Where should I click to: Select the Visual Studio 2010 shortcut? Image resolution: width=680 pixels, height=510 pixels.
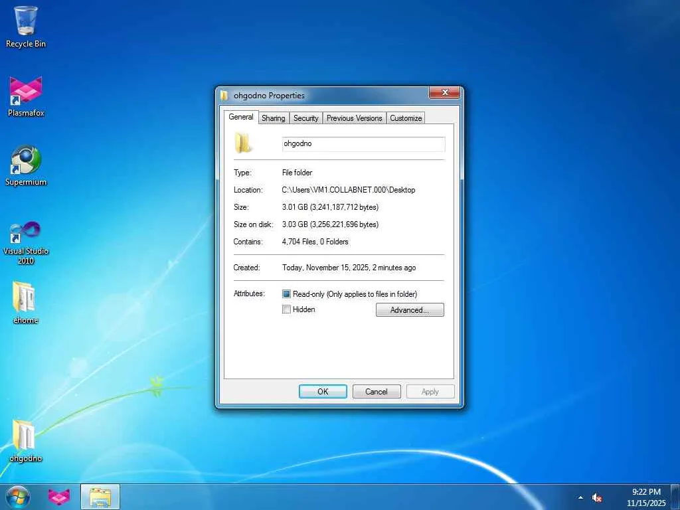pyautogui.click(x=26, y=243)
